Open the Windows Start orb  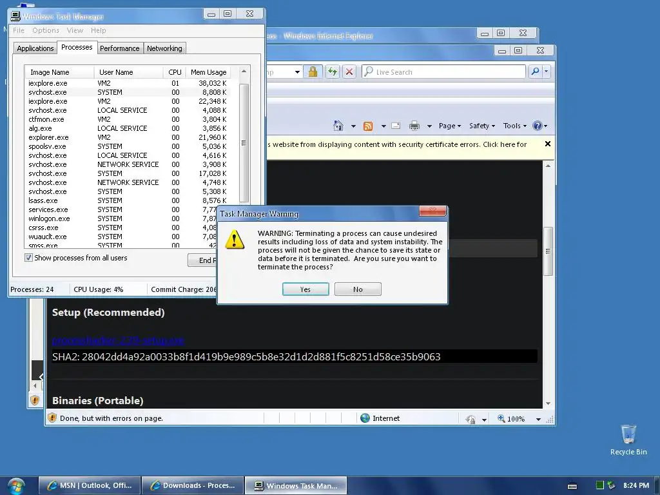click(x=16, y=486)
